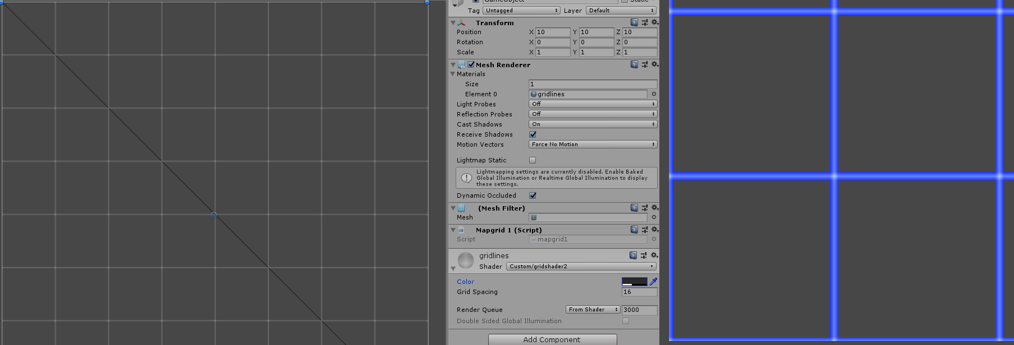Open Mesh Filter help reference

tap(634, 208)
